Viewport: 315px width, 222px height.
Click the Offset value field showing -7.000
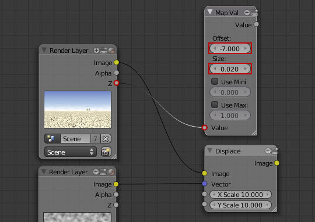[230, 48]
